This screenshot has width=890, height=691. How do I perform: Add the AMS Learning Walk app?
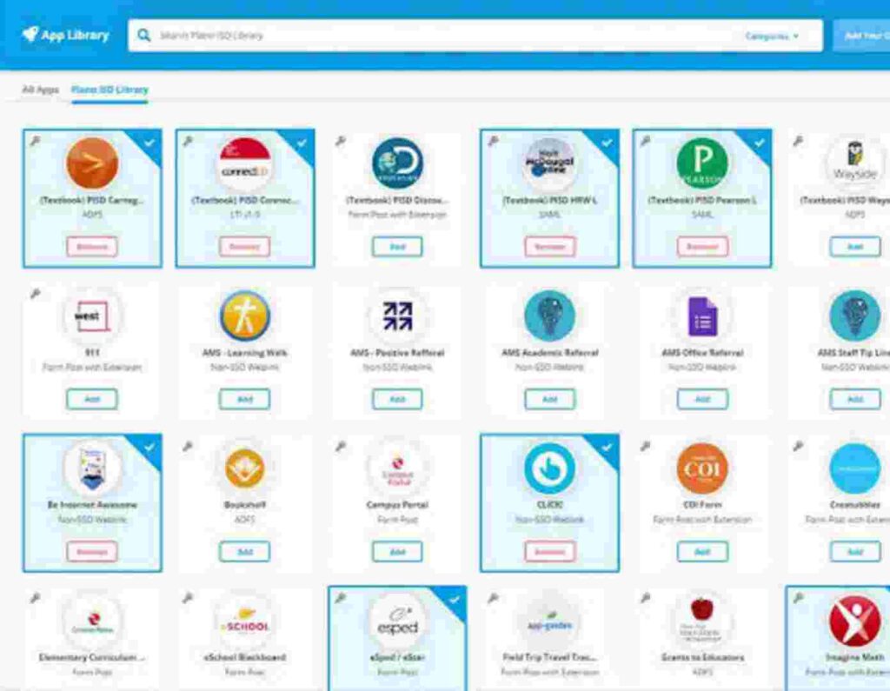[x=244, y=399]
